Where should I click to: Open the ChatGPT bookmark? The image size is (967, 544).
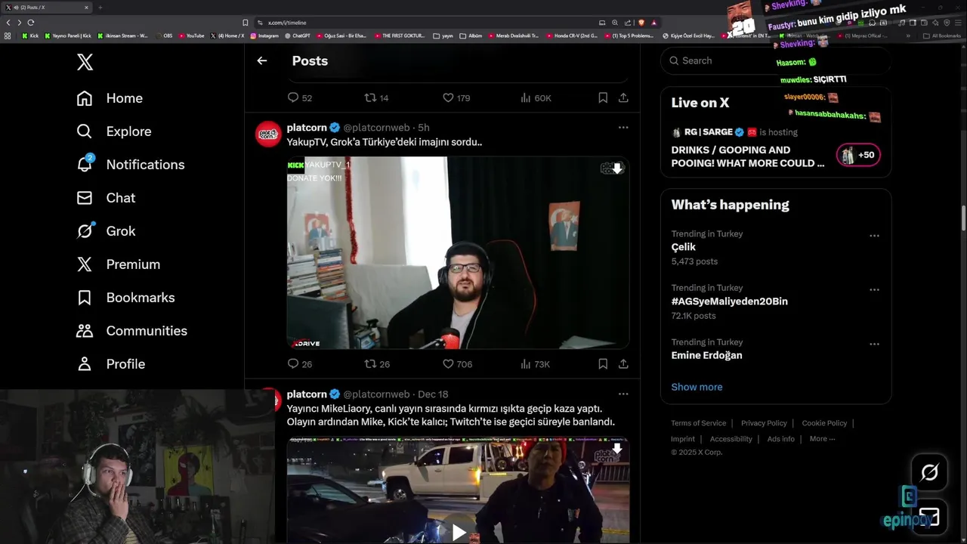(298, 36)
